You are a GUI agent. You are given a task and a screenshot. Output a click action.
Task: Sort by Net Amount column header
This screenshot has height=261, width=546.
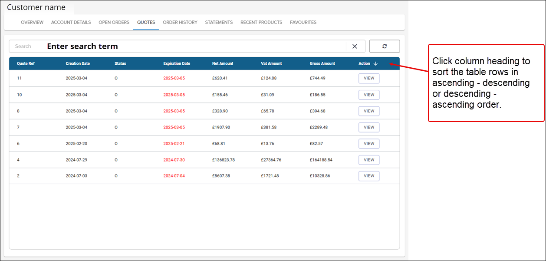(x=223, y=64)
